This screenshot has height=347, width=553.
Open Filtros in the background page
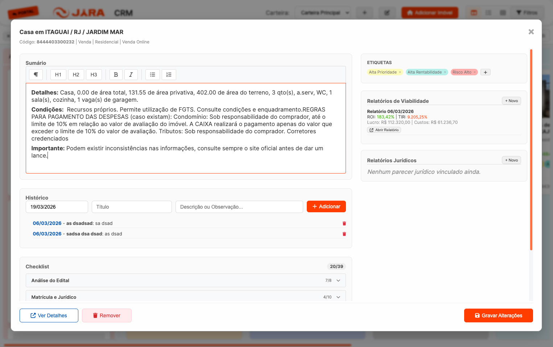[527, 13]
